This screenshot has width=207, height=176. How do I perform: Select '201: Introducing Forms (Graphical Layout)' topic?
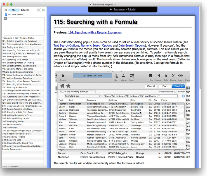pos(22,106)
